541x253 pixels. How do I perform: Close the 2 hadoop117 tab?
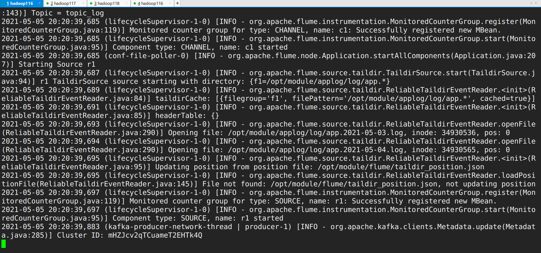(x=83, y=3)
